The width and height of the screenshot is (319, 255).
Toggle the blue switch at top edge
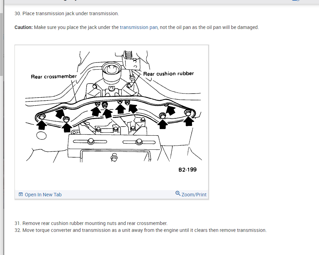(x=296, y=0)
